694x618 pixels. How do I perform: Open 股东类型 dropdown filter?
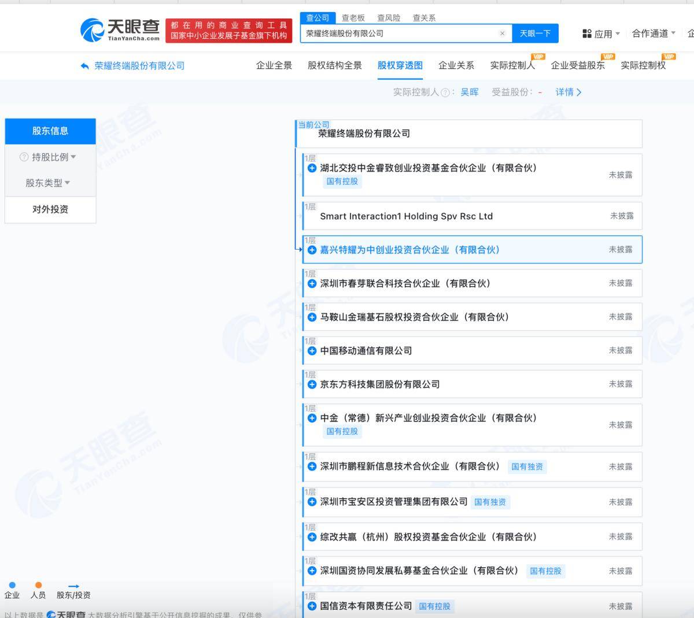(x=47, y=183)
